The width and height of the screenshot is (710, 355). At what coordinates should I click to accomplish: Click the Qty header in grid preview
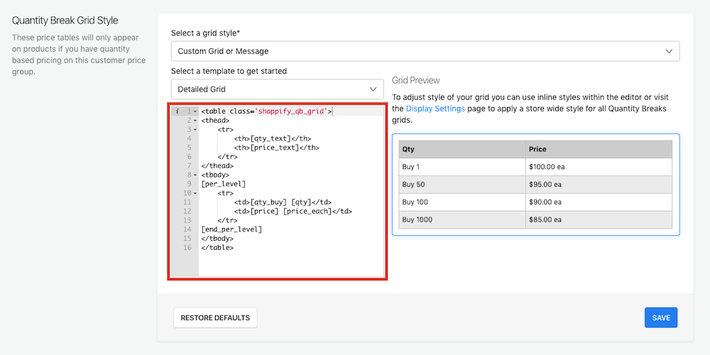pyautogui.click(x=408, y=149)
